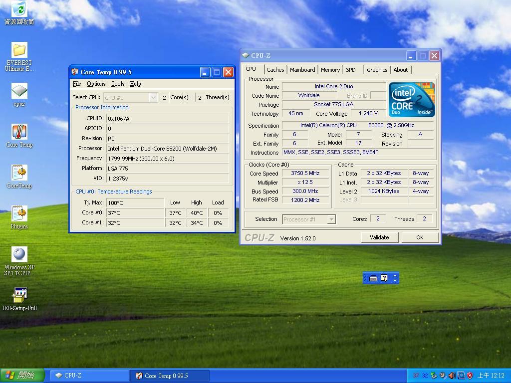The image size is (511, 383).
Task: Expand the Processor #1 selection dropdown
Action: tap(331, 219)
